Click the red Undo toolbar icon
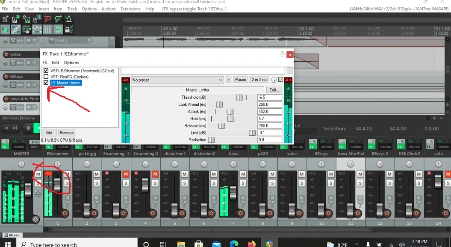 [47, 19]
